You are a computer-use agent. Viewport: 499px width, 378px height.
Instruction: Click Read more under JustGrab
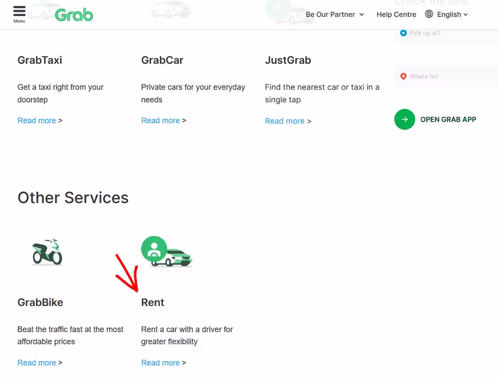click(x=285, y=121)
